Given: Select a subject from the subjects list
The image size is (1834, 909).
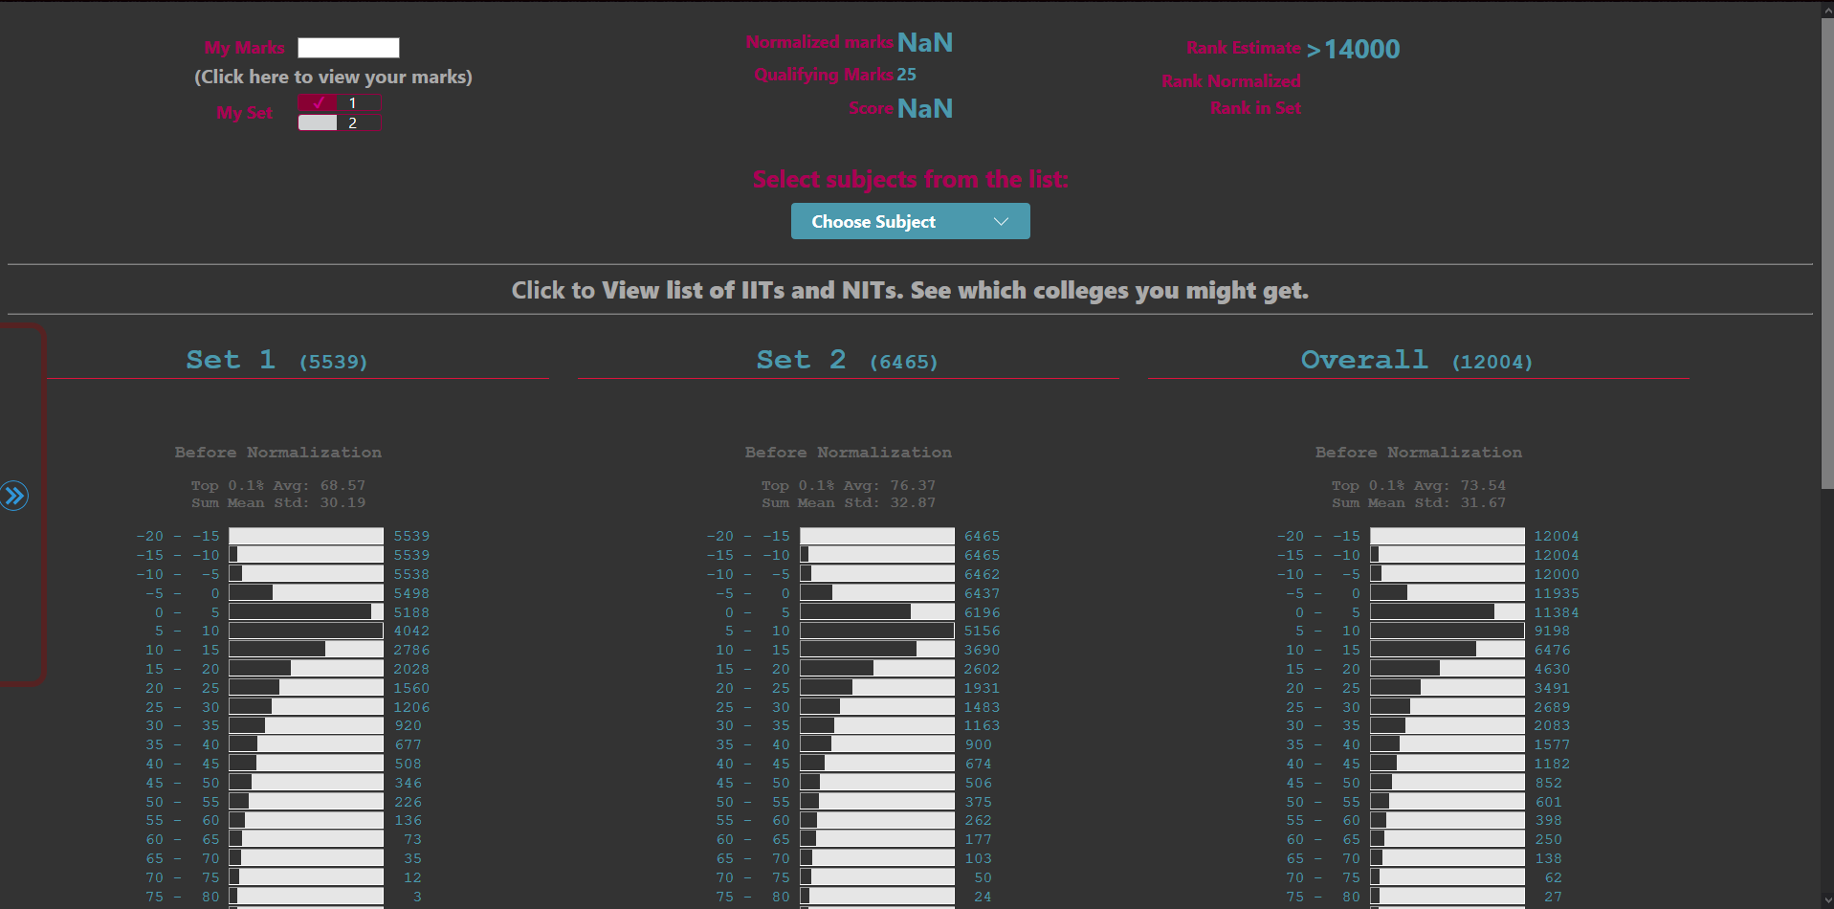Looking at the screenshot, I should (910, 221).
